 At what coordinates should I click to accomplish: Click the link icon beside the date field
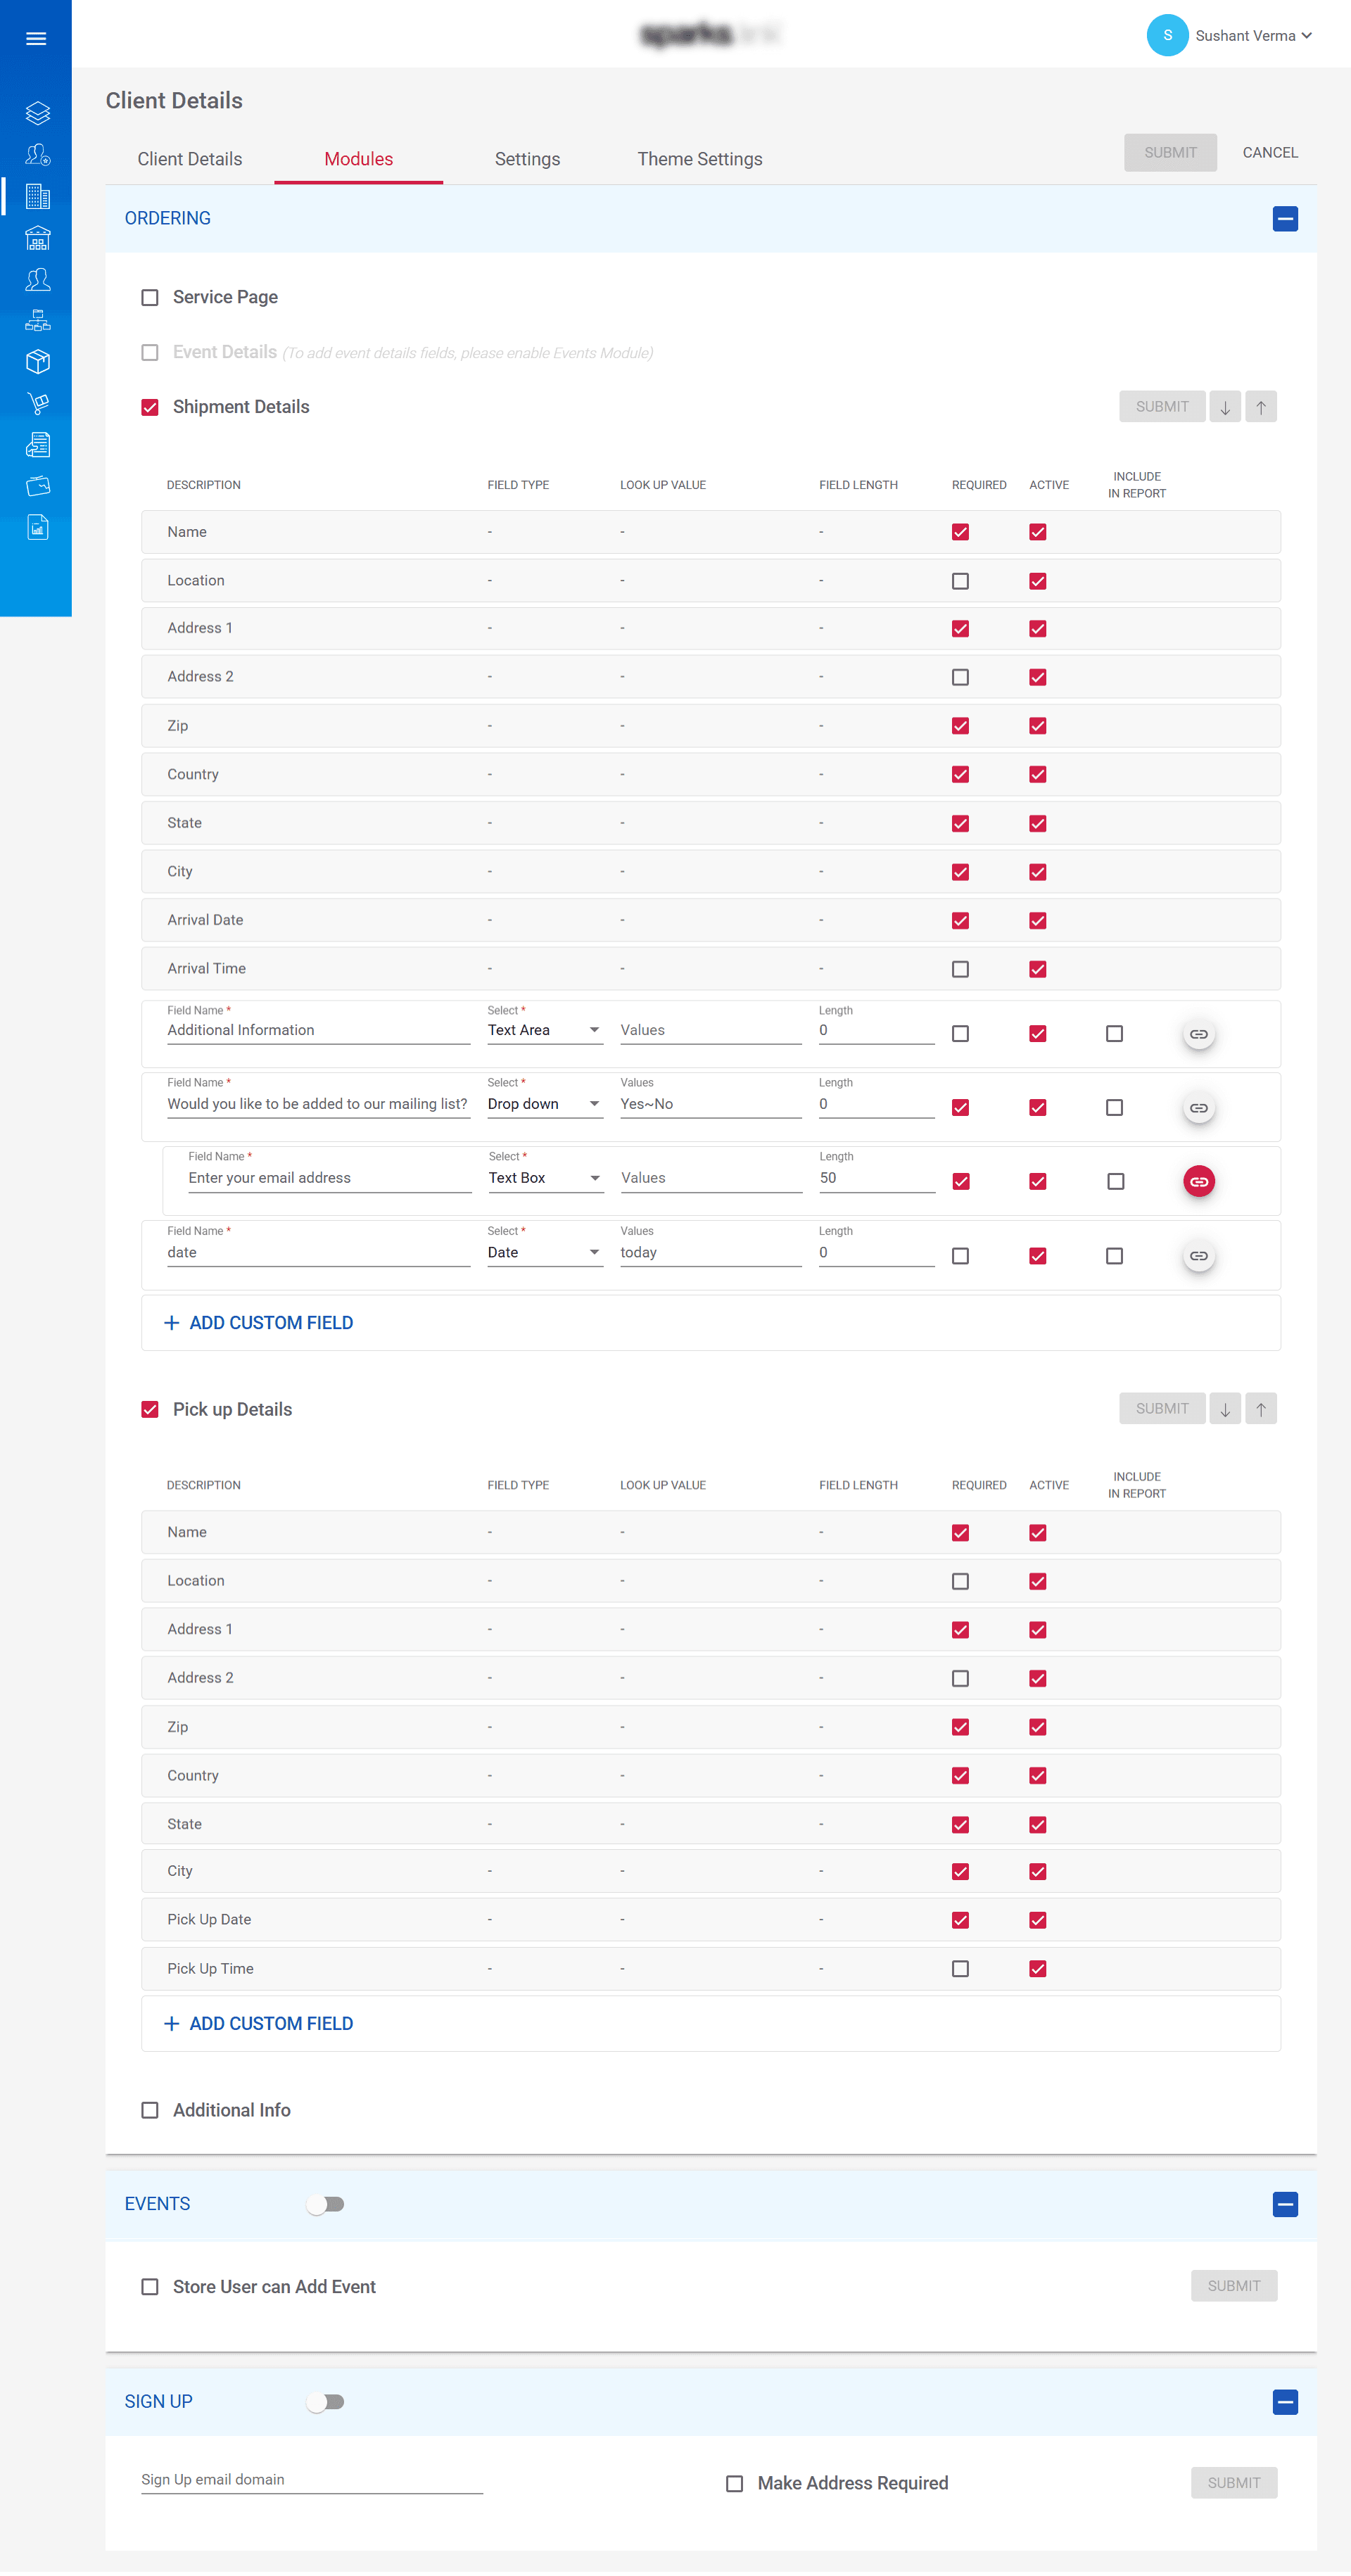pyautogui.click(x=1198, y=1255)
